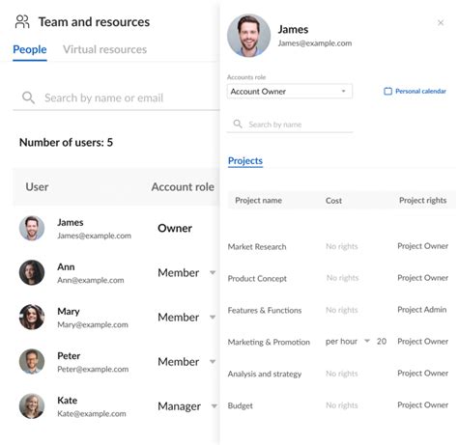Click Project Owner rights for Market Research
This screenshot has height=445, width=458.
pyautogui.click(x=422, y=246)
